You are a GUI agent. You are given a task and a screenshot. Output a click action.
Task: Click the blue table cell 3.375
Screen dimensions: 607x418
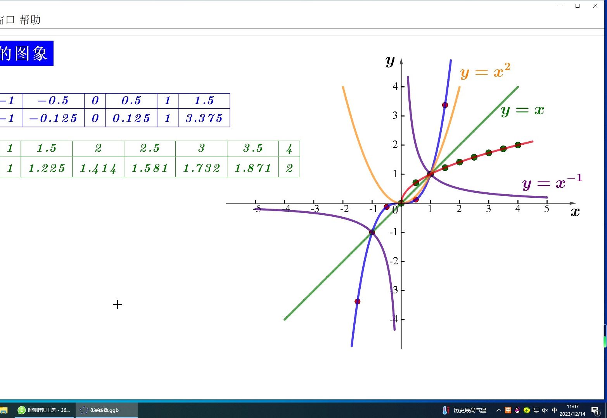pos(204,118)
